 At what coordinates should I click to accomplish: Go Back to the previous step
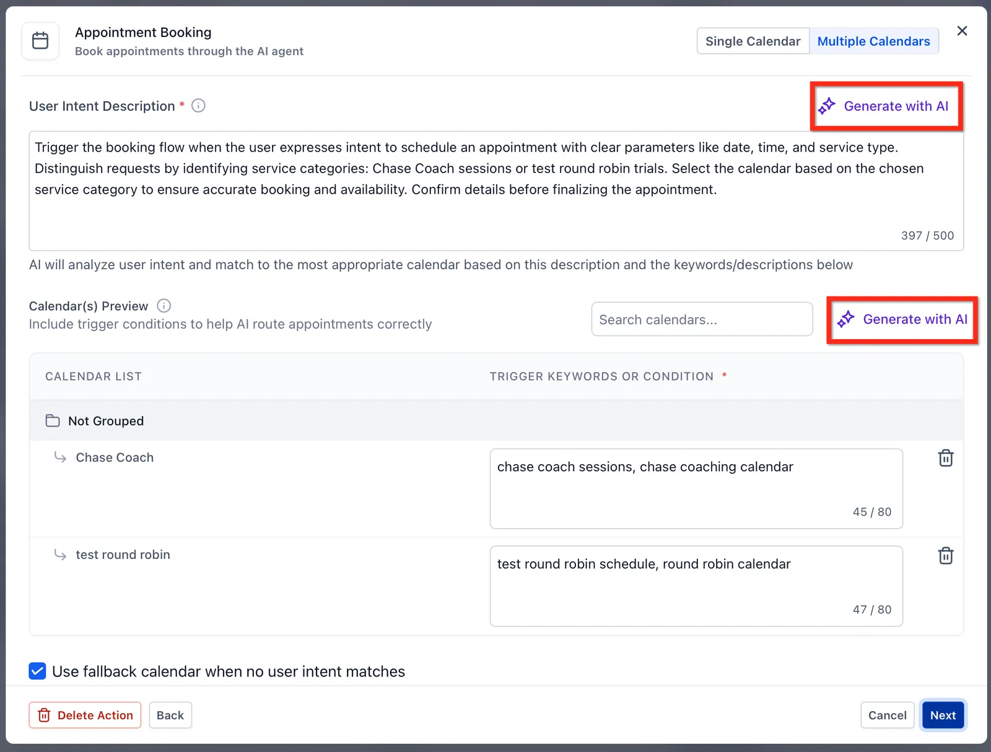pyautogui.click(x=170, y=715)
